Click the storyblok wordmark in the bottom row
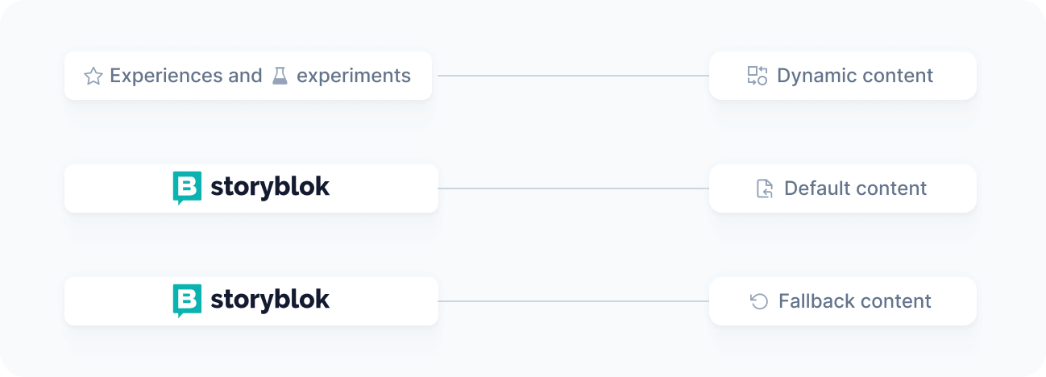The width and height of the screenshot is (1046, 377). (x=270, y=300)
